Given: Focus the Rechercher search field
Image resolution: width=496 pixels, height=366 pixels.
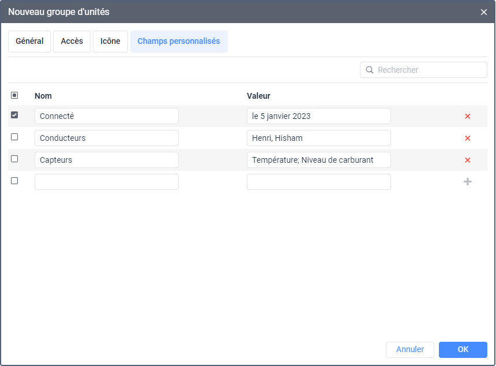Looking at the screenshot, I should point(430,70).
